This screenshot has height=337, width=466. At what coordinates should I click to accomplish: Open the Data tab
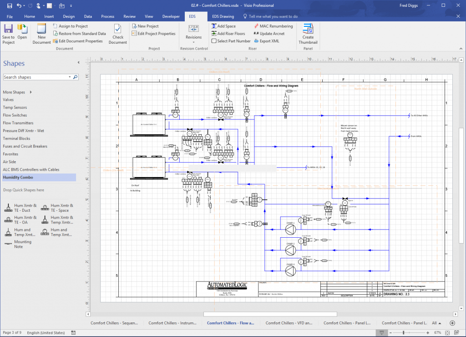tap(88, 16)
